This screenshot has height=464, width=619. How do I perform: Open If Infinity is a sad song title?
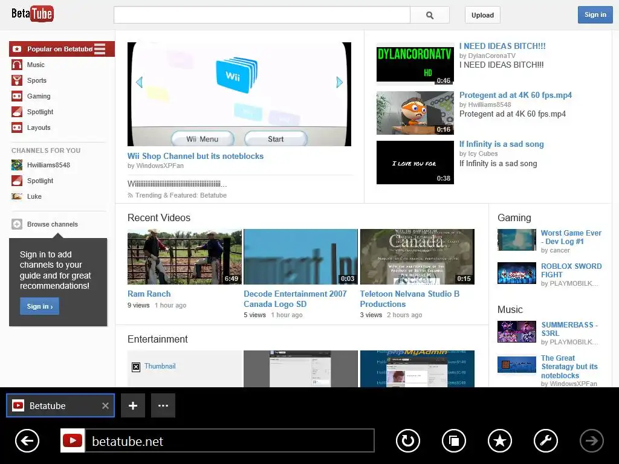tap(501, 144)
